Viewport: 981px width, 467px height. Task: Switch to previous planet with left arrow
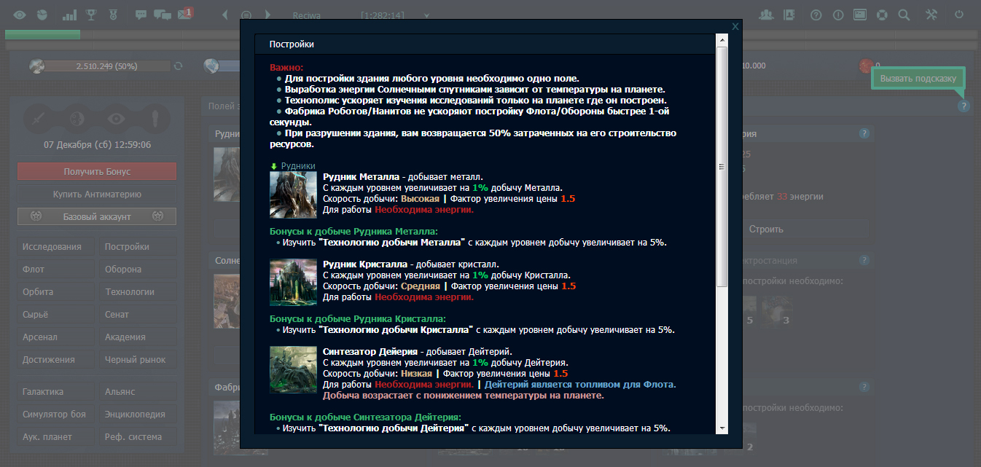coord(224,15)
